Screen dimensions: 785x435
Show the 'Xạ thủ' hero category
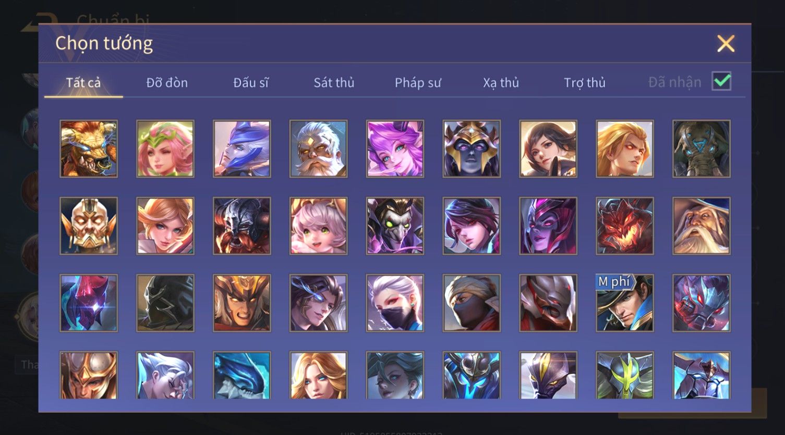coord(501,82)
